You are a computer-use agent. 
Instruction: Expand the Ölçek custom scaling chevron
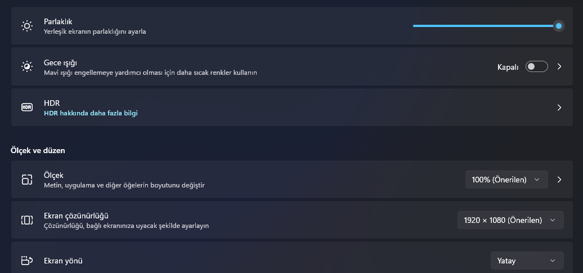559,180
